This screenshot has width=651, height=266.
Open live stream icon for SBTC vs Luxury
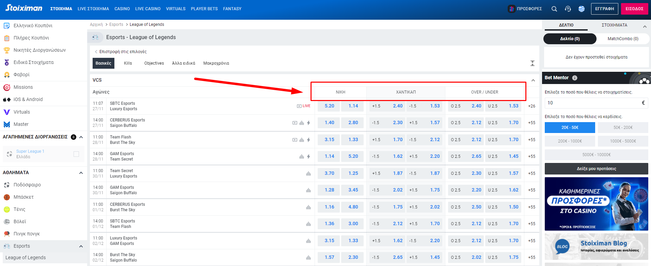(299, 106)
